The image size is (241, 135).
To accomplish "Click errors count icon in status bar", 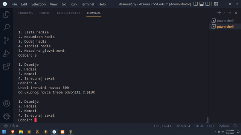I will [x=6, y=126].
